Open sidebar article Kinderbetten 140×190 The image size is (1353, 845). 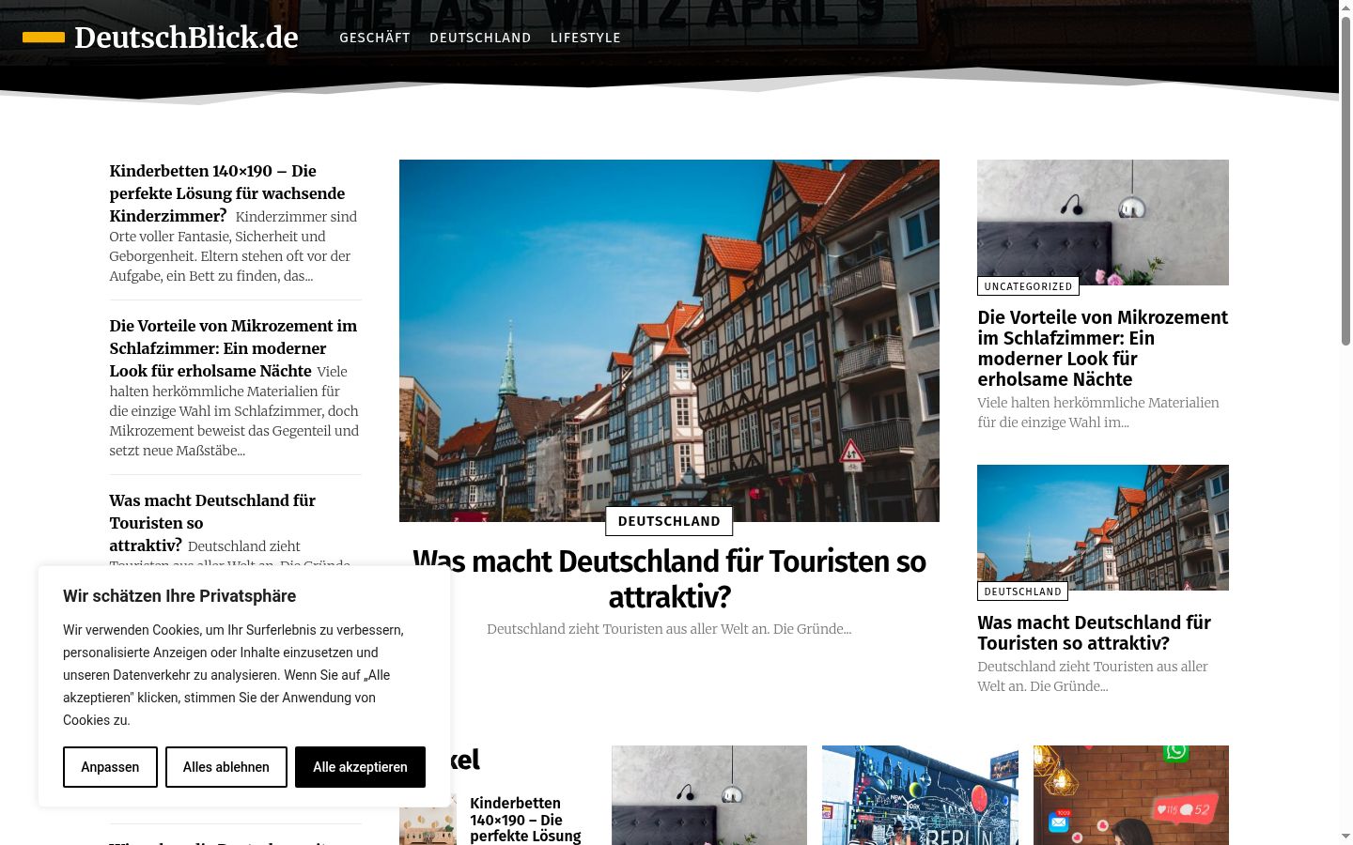pos(226,193)
